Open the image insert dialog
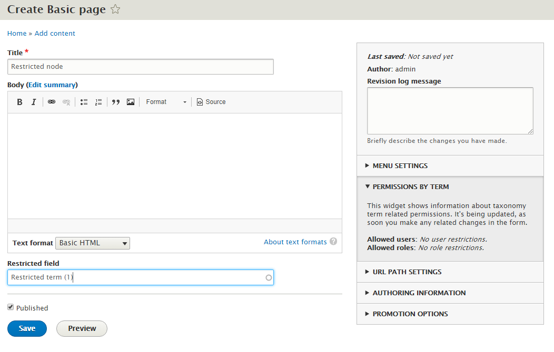Viewport: 554px width, 352px height. coord(131,101)
